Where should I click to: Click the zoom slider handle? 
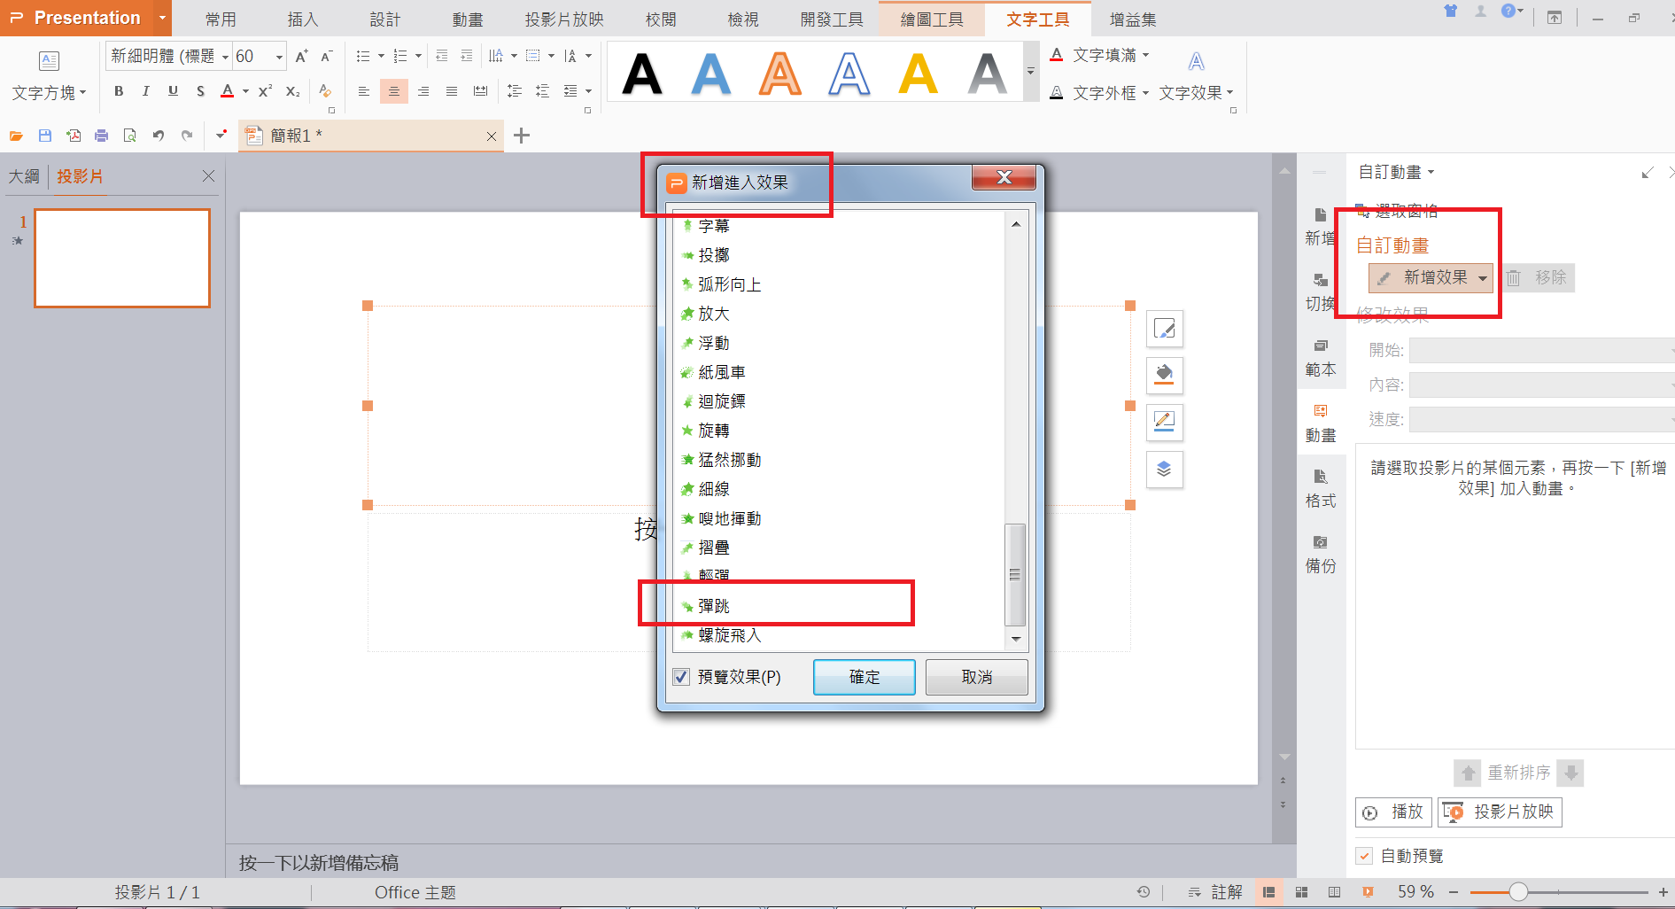1518,892
